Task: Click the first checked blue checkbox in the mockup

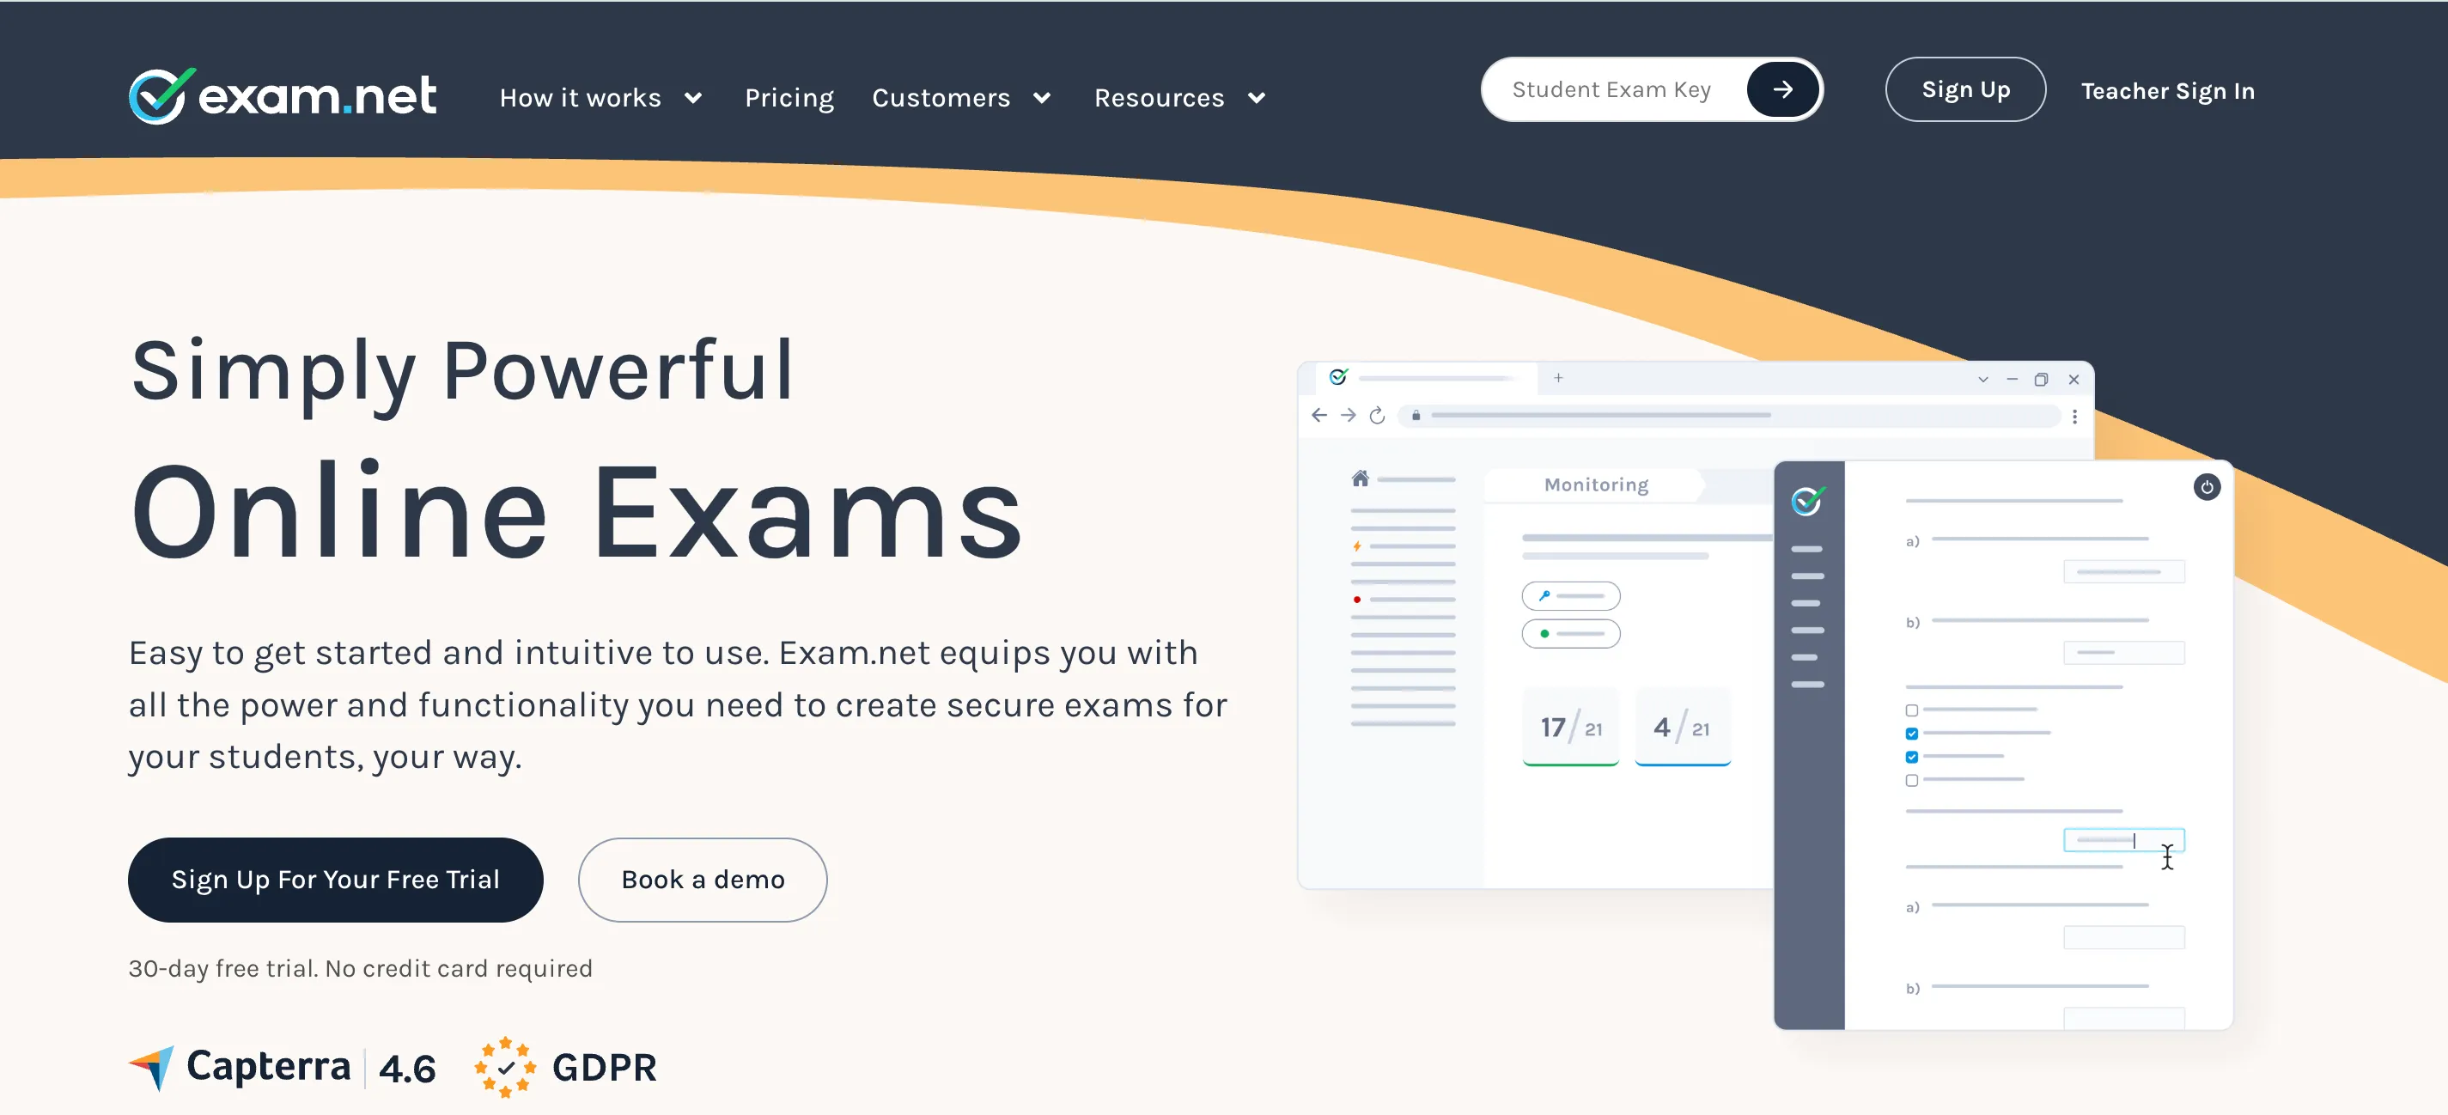Action: tap(1911, 734)
